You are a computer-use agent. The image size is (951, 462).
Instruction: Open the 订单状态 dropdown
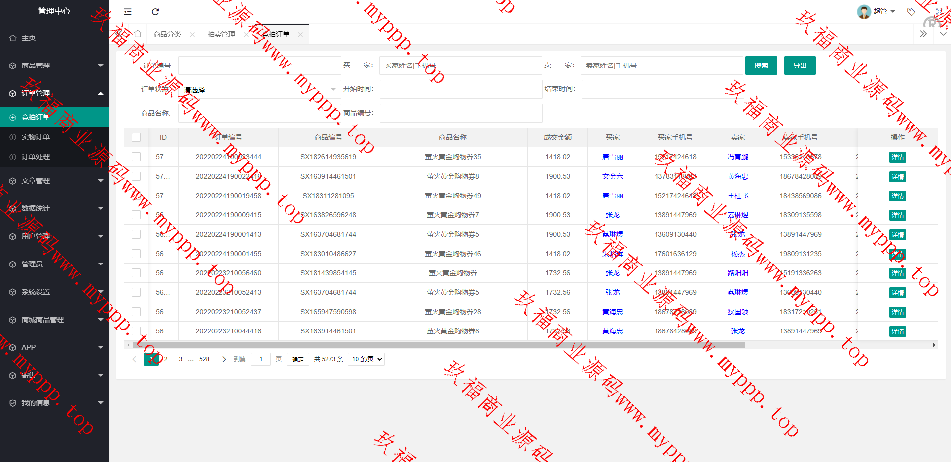259,90
